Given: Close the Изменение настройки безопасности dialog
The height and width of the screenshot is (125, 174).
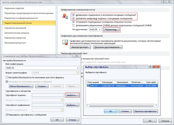Looking at the screenshot, I should coord(77,56).
